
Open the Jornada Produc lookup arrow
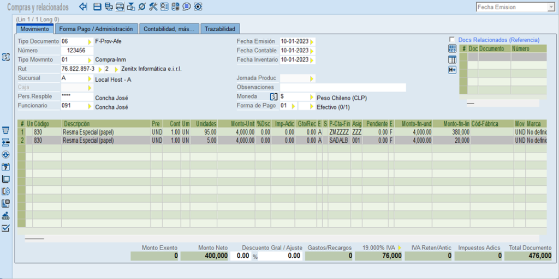pyautogui.click(x=312, y=78)
